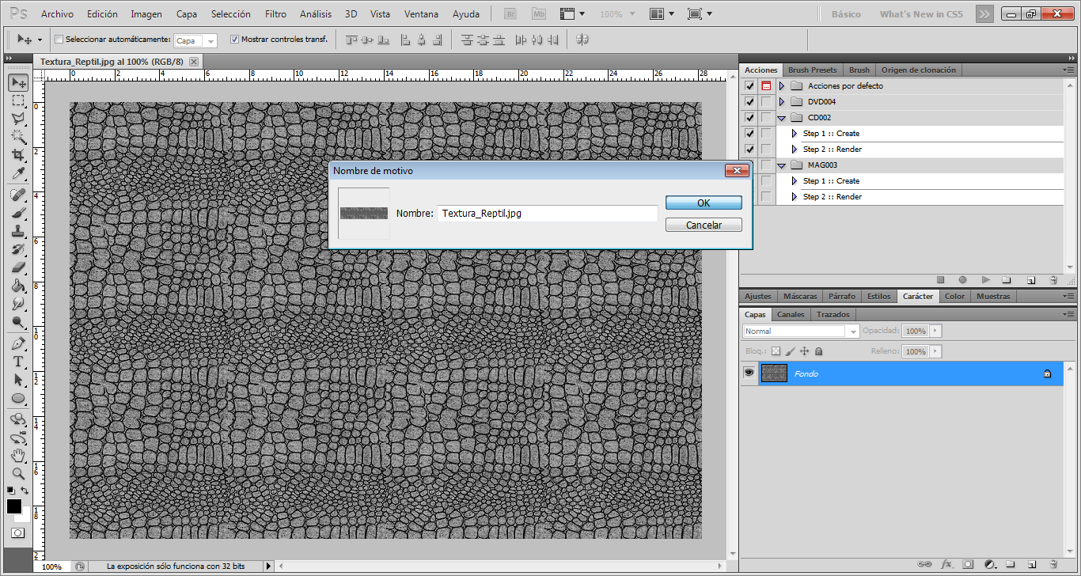
Task: Select the Dodge tool
Action: click(18, 322)
